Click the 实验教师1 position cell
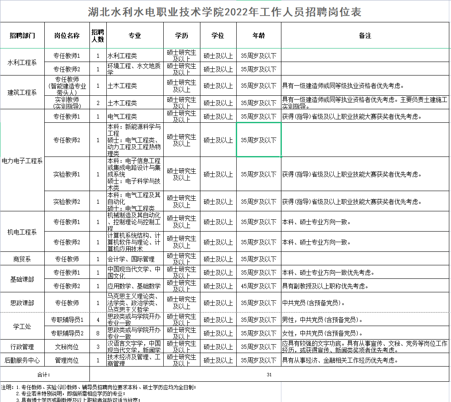This screenshot has height=402, width=451. click(67, 174)
